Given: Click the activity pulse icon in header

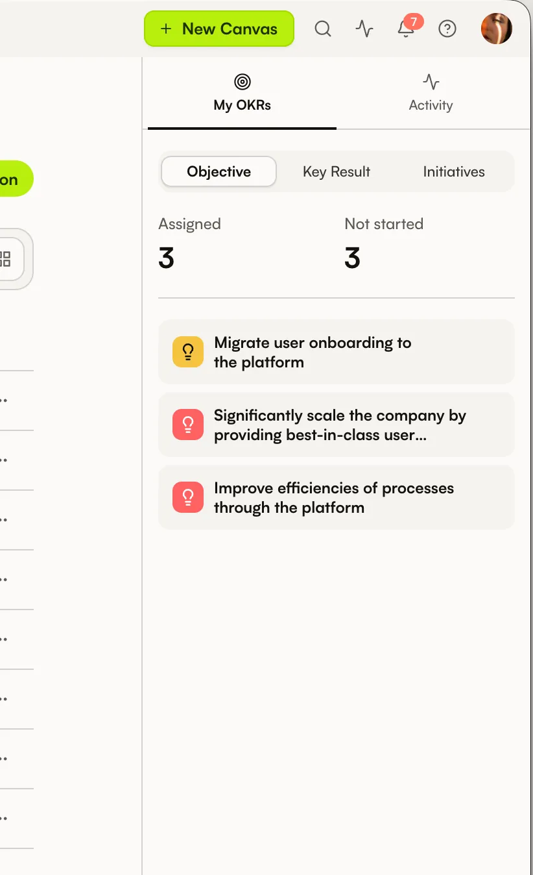Looking at the screenshot, I should 364,29.
